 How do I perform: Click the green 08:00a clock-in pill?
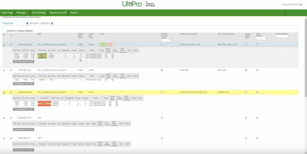[103, 45]
